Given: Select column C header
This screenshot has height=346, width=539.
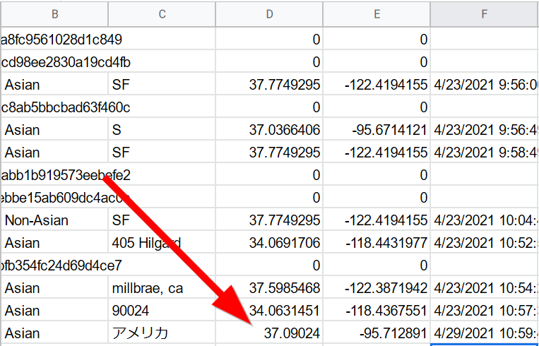Looking at the screenshot, I should click(162, 13).
